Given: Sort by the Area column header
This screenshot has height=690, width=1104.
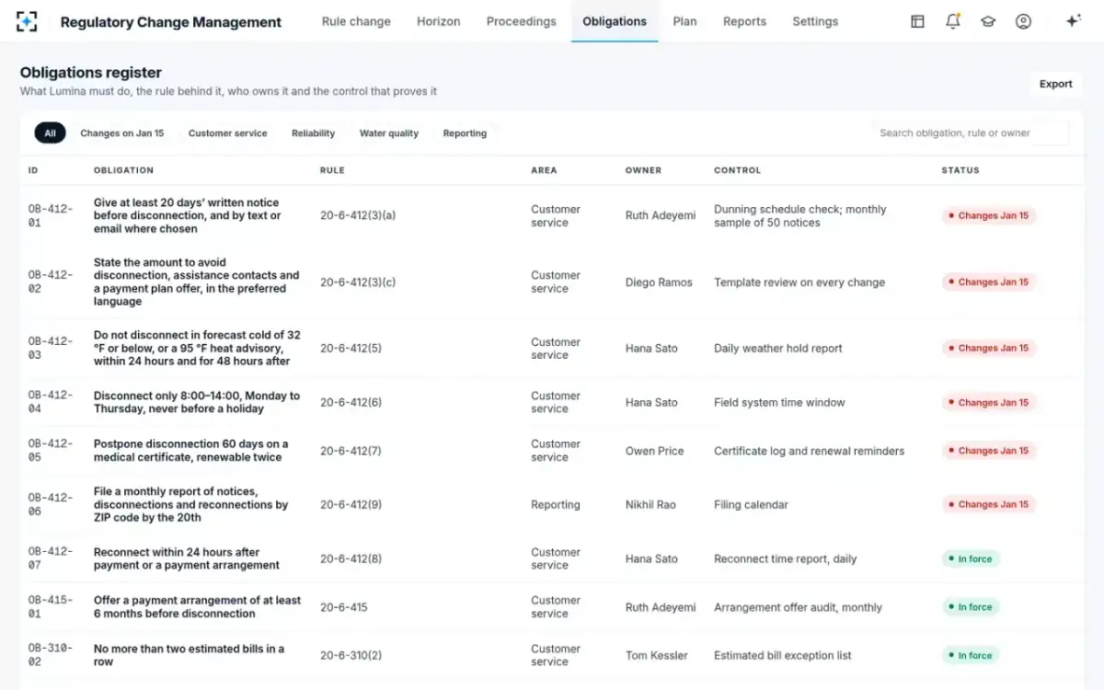Looking at the screenshot, I should pos(544,170).
